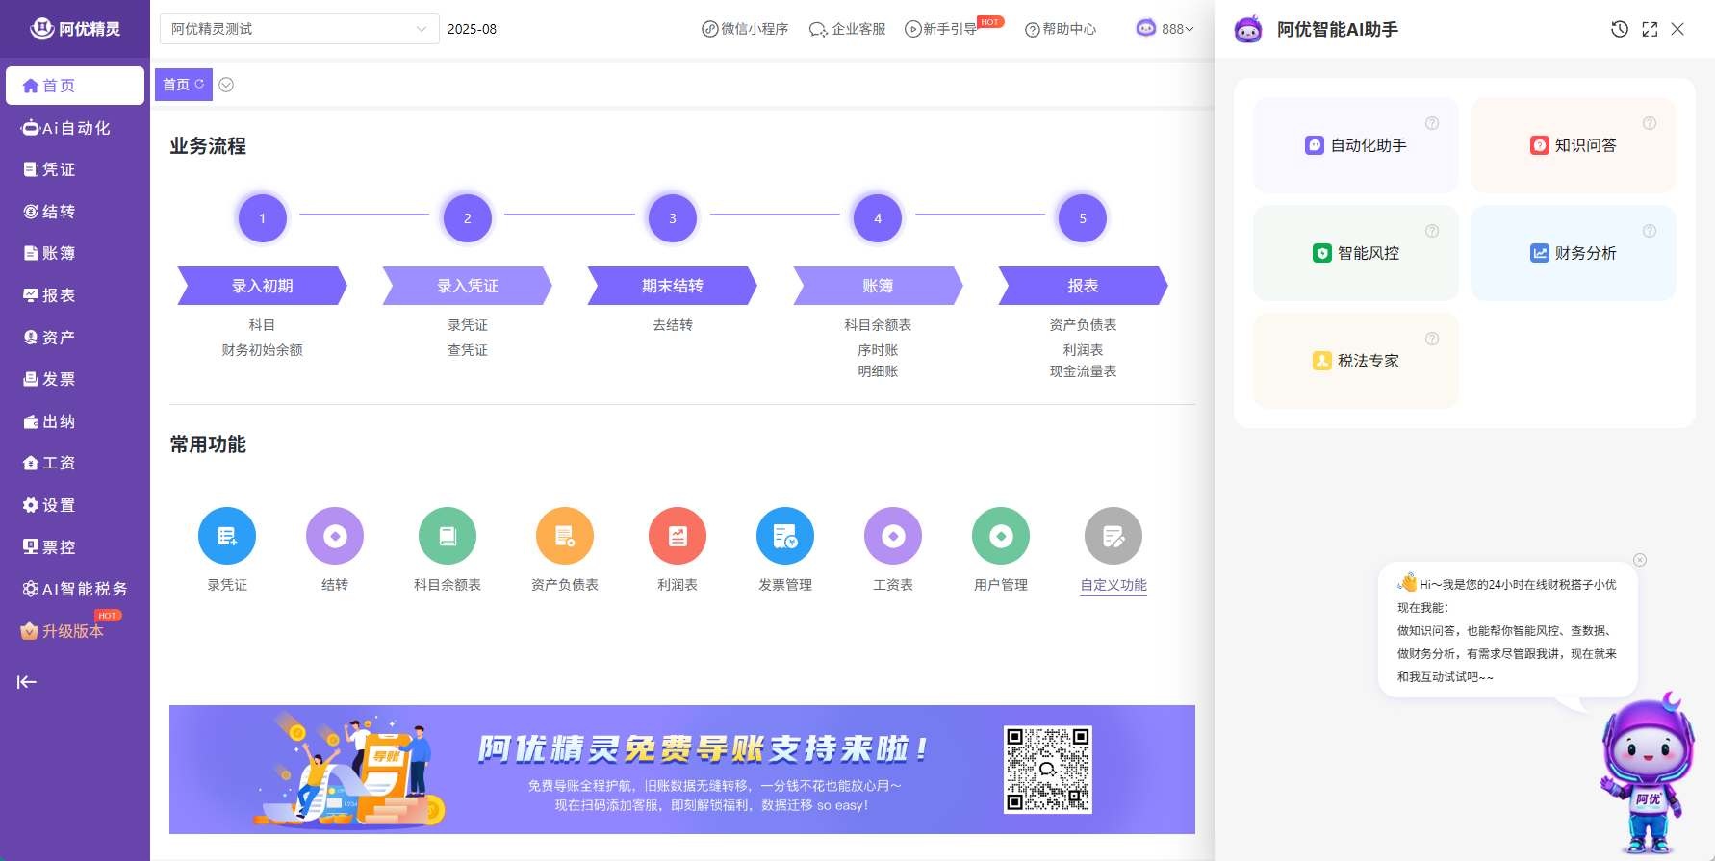Click the 用户管理 shortcut icon

[x=1001, y=536]
